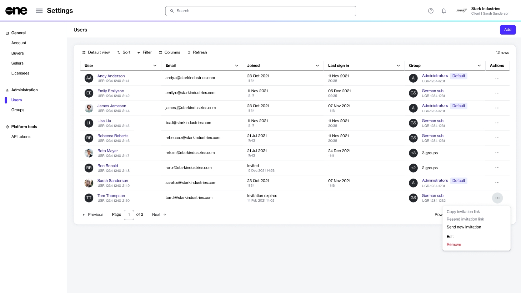Open the hamburger navigation menu
This screenshot has width=521, height=293.
coord(39,11)
